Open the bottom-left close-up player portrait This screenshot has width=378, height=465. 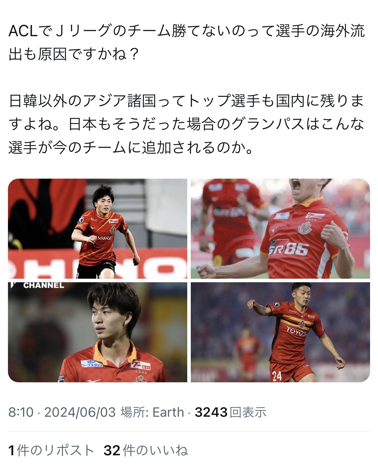pos(97,332)
